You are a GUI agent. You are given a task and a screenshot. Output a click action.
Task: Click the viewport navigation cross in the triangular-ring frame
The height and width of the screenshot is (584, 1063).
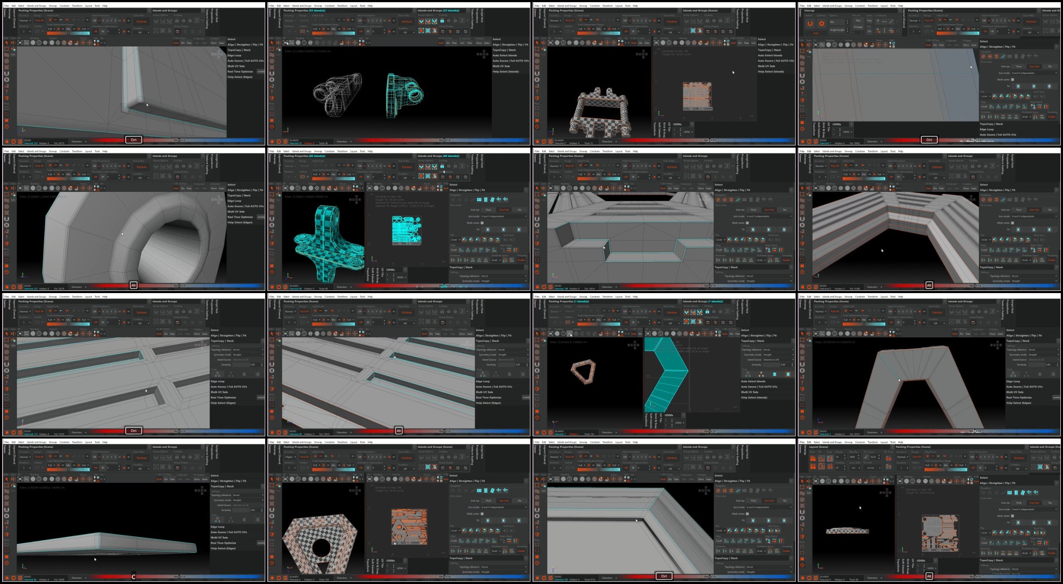tap(633, 346)
